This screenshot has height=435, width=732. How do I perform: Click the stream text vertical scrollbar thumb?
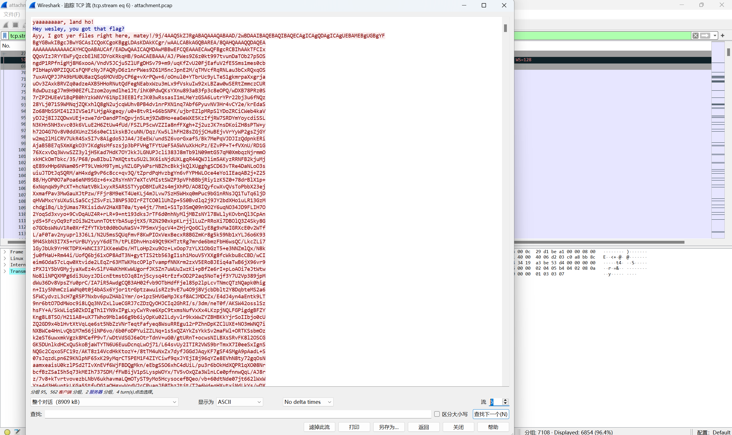tap(505, 28)
